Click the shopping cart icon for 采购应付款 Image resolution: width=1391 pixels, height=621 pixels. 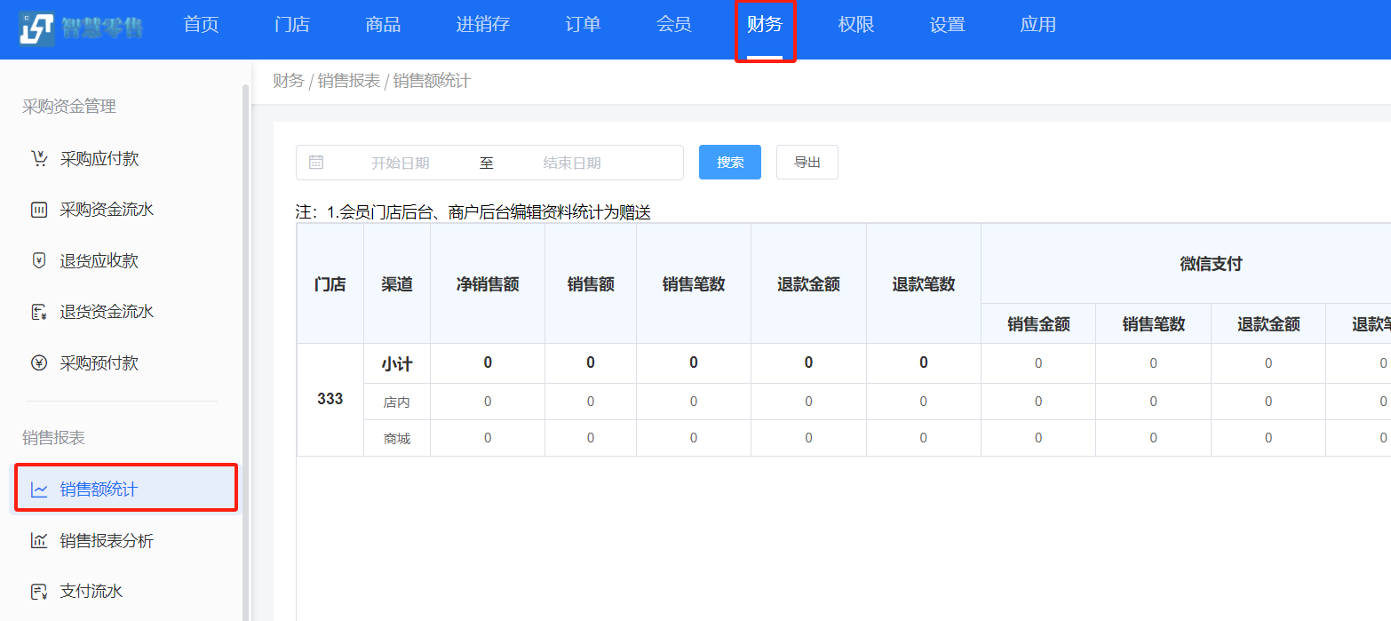point(39,159)
